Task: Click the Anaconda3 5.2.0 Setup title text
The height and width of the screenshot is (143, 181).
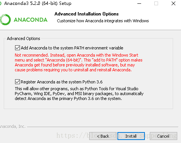Action: tap(38, 3)
